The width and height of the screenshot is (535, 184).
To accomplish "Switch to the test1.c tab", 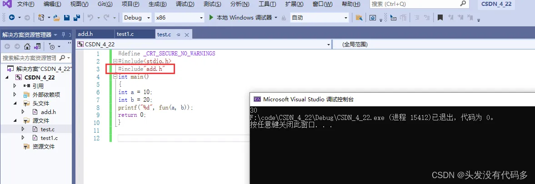I will click(125, 34).
